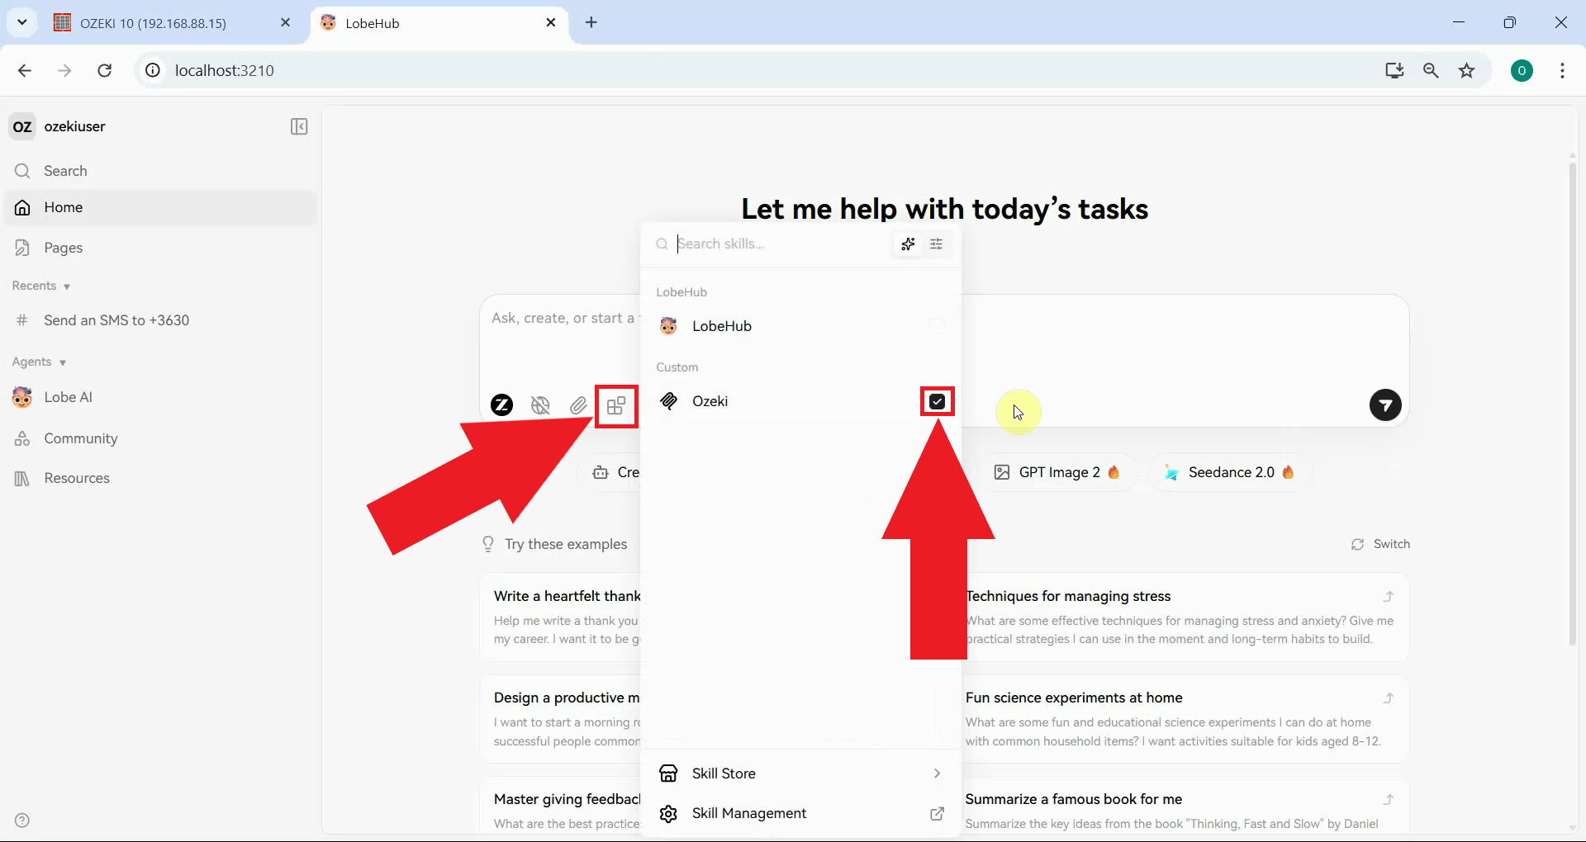Open 'Send an SMS to +3630' recent chat
This screenshot has width=1586, height=842.
tap(161, 320)
